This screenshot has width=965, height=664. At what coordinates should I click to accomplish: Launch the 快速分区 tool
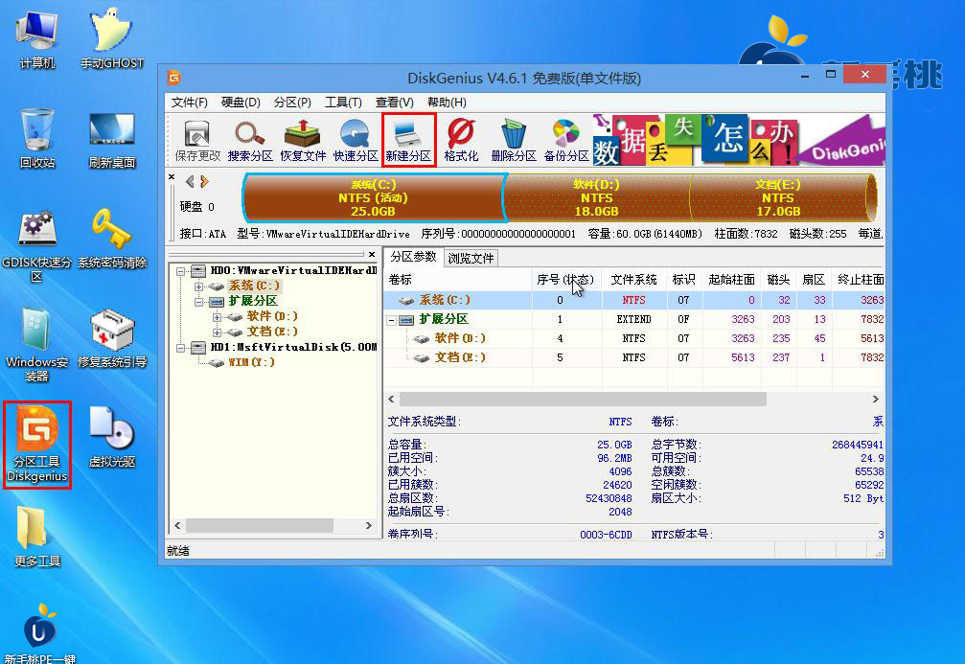pos(356,140)
